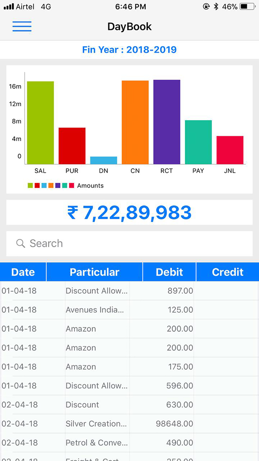Click the purple RCT legend swatch
Viewport: 259px width, 461px height.
pyautogui.click(x=58, y=185)
